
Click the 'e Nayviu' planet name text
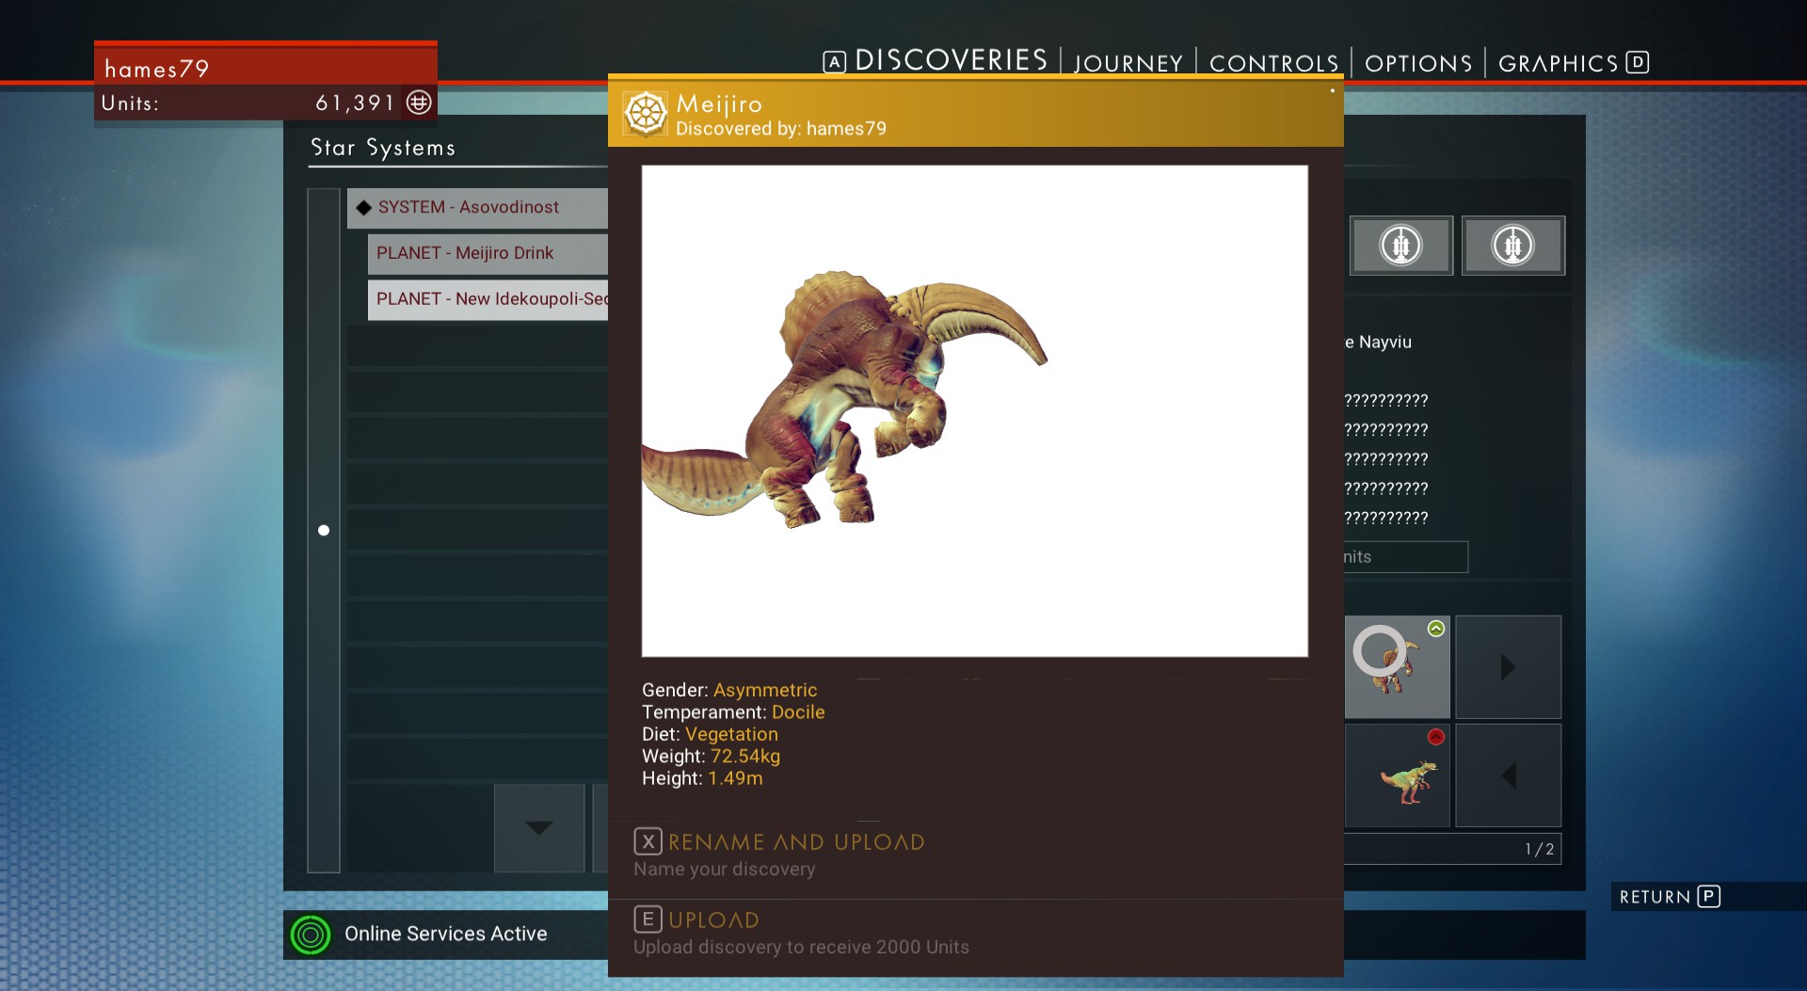pos(1378,342)
